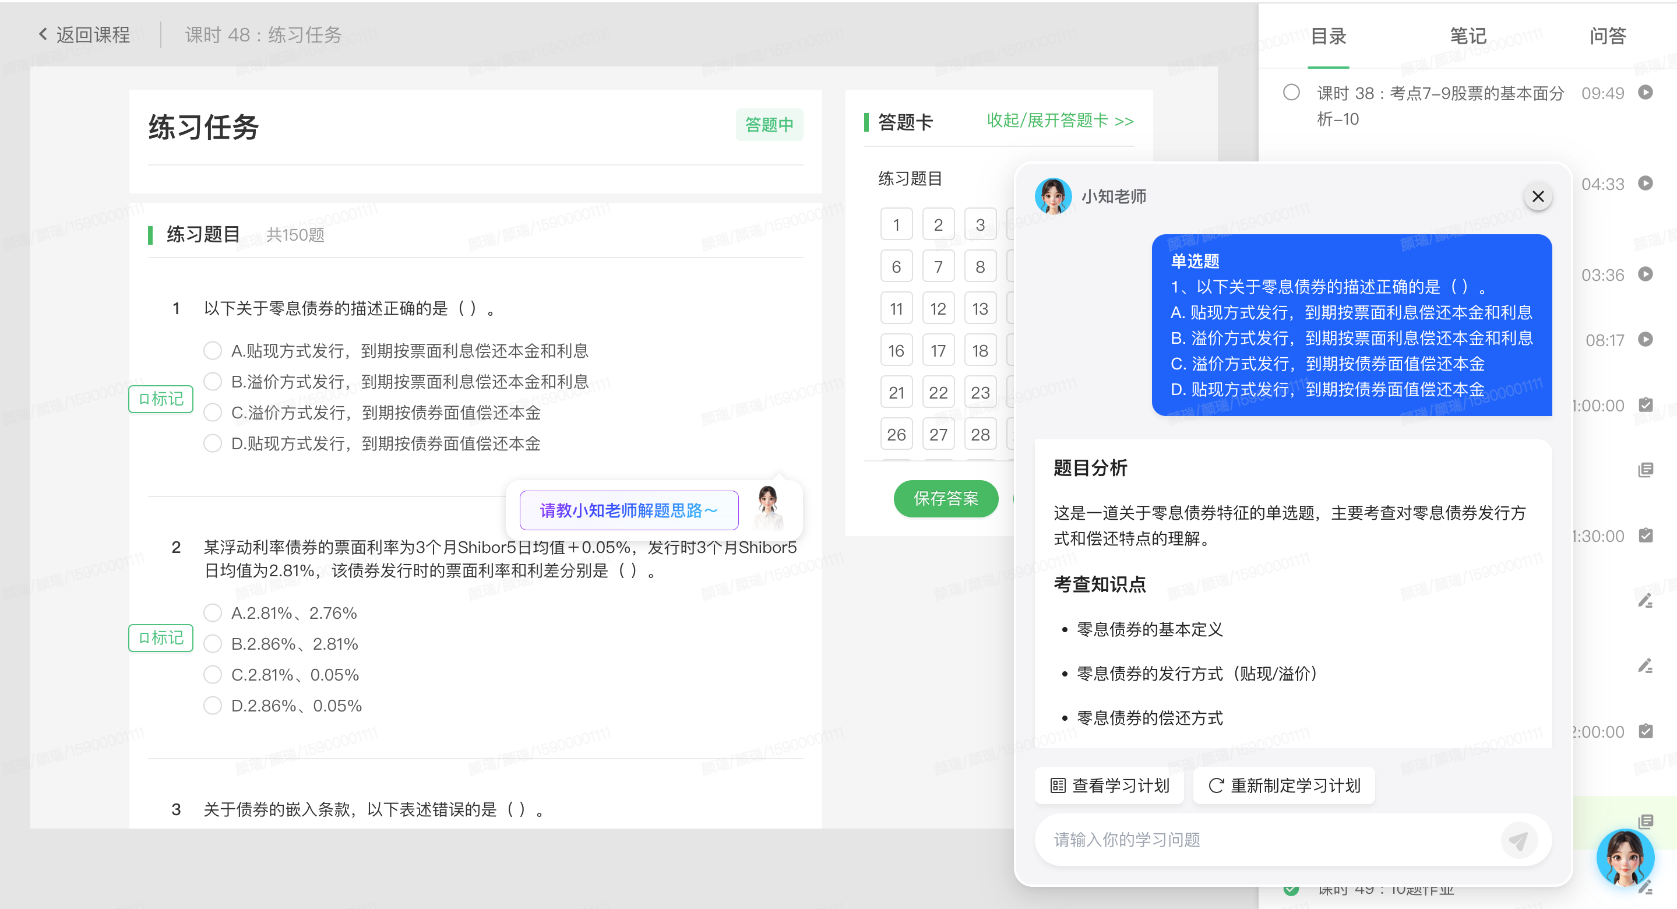Play the 04:33 lesson in the catalog

(x=1646, y=184)
